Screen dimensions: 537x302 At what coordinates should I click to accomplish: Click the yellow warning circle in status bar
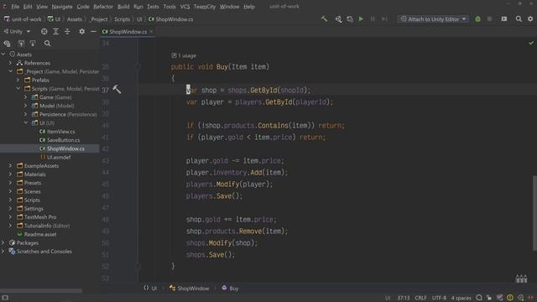510,298
